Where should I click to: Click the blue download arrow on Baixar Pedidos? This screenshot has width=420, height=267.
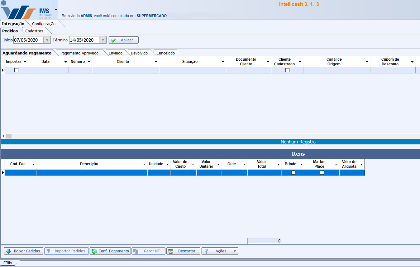pos(8,251)
